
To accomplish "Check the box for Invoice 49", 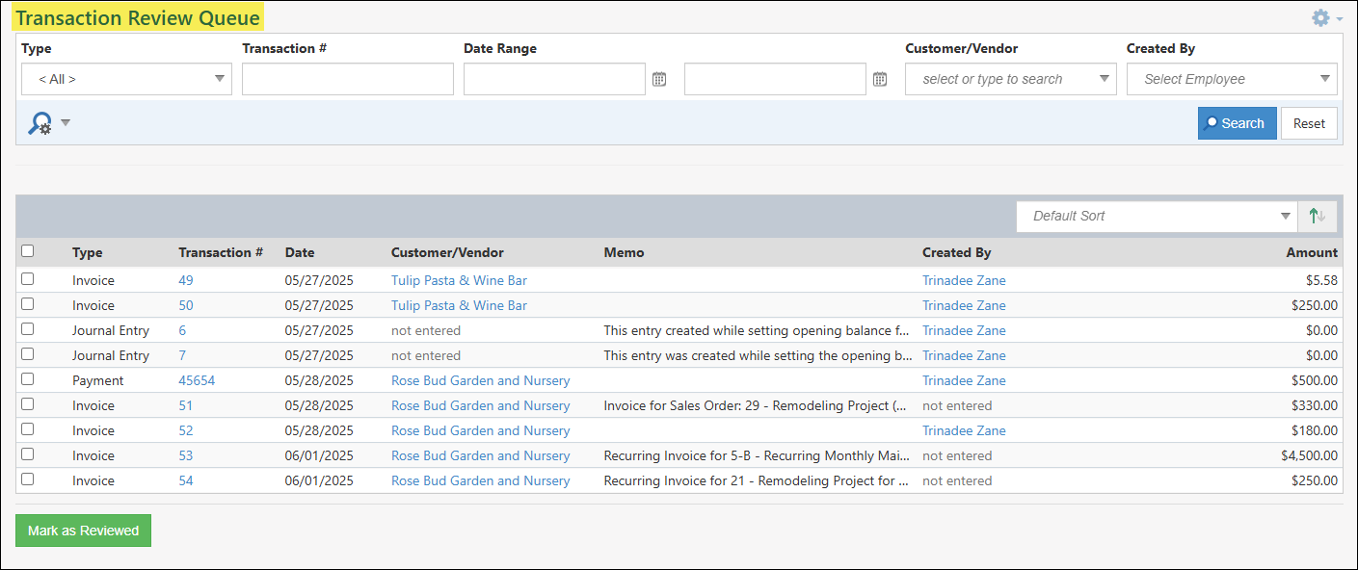I will coord(28,279).
